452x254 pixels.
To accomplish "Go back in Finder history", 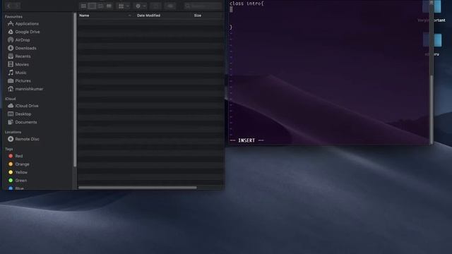I will [9, 6].
